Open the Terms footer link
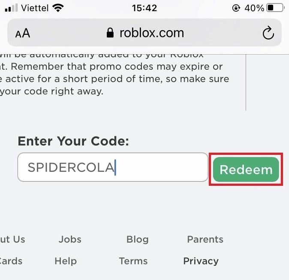This screenshot has width=289, height=280. click(x=133, y=261)
